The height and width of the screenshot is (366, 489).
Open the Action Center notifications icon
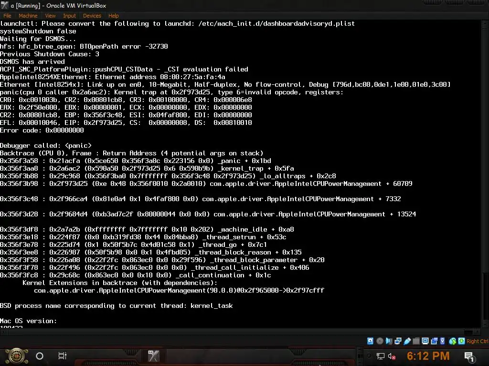tap(469, 356)
